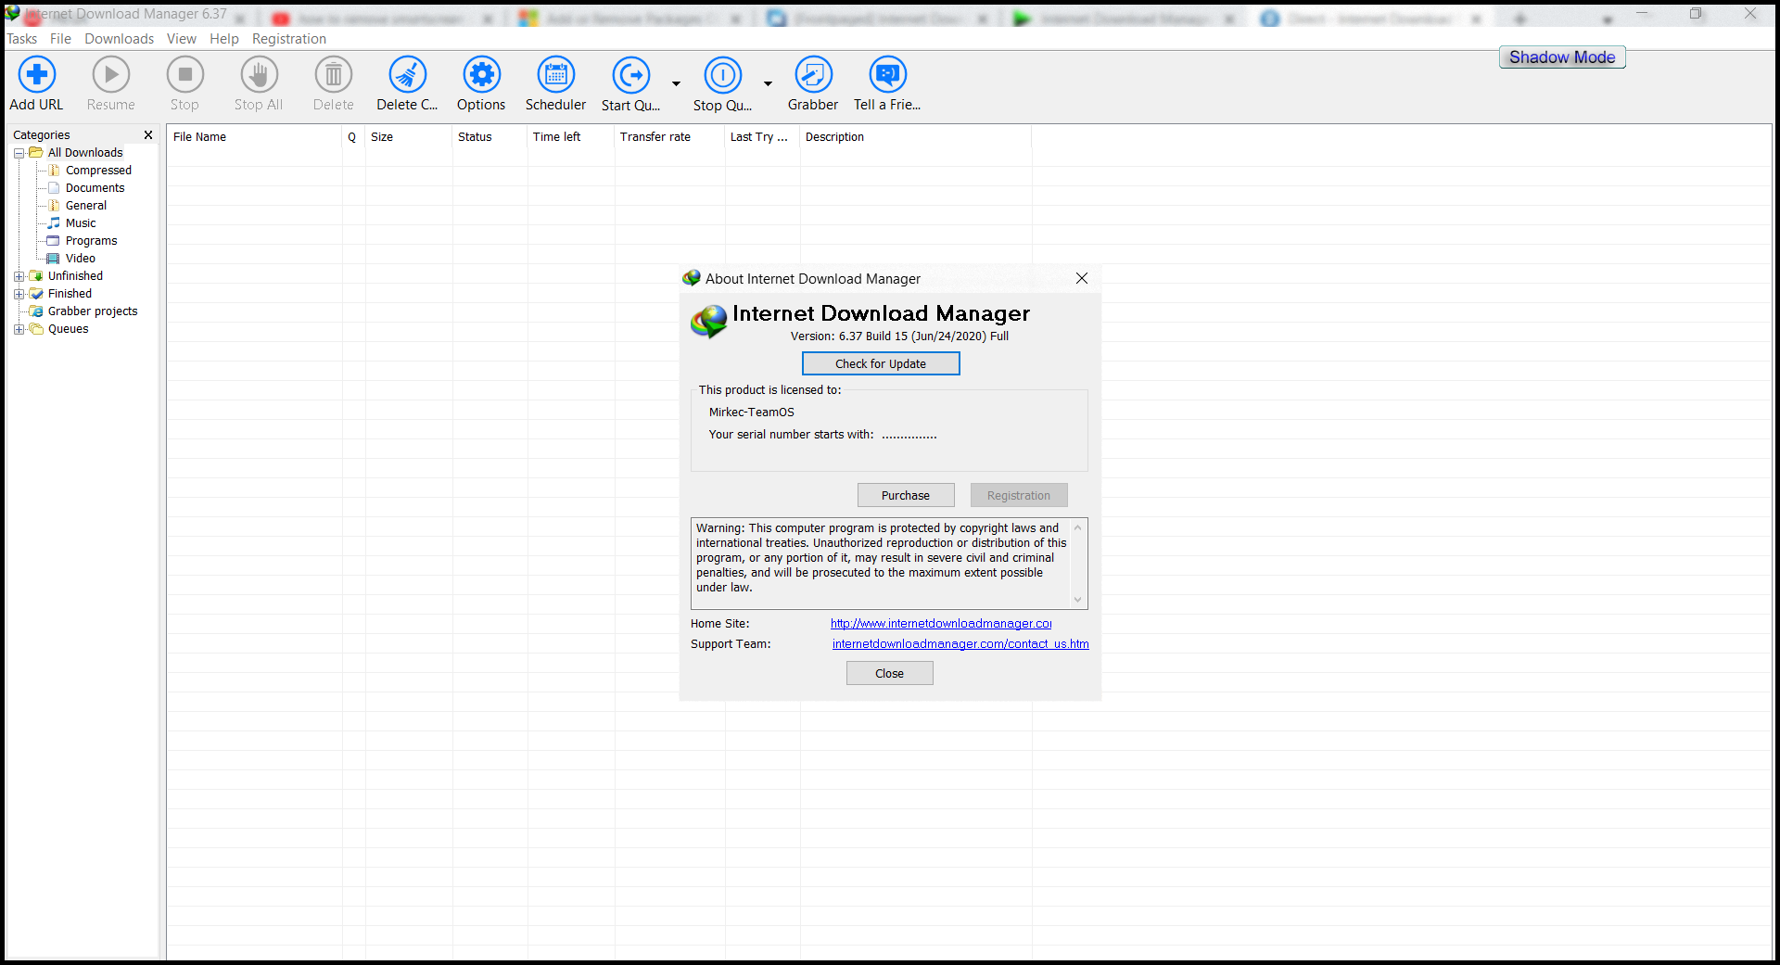The image size is (1780, 965).
Task: Select Queues category label
Action: click(x=69, y=329)
